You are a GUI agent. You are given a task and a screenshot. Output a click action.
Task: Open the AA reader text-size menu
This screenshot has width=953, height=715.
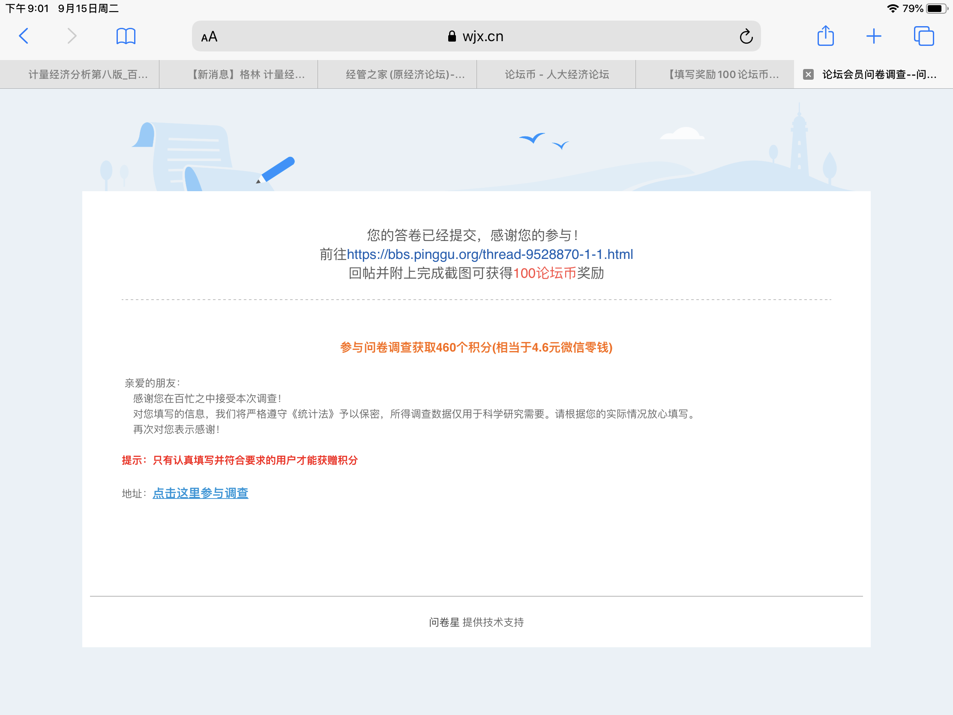pos(210,37)
